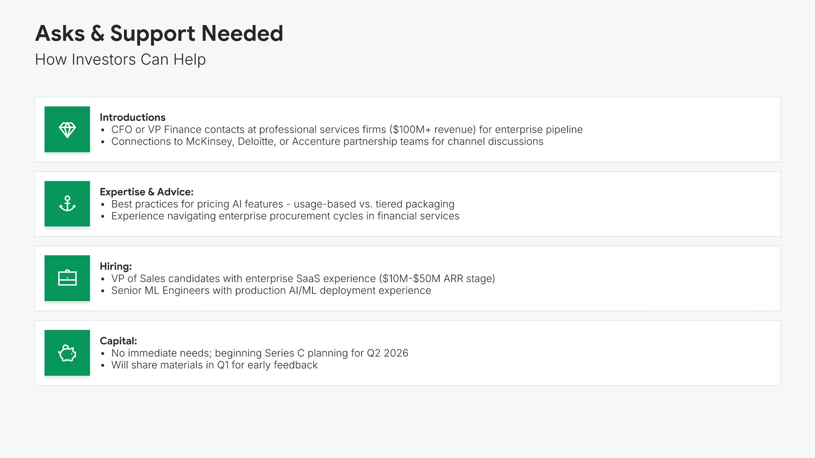
Task: Click the diamond icon beside Introductions
Action: [x=67, y=129]
